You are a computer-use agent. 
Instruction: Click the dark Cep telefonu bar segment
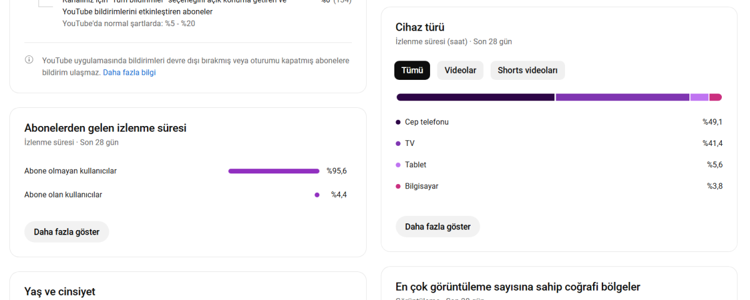tap(476, 97)
